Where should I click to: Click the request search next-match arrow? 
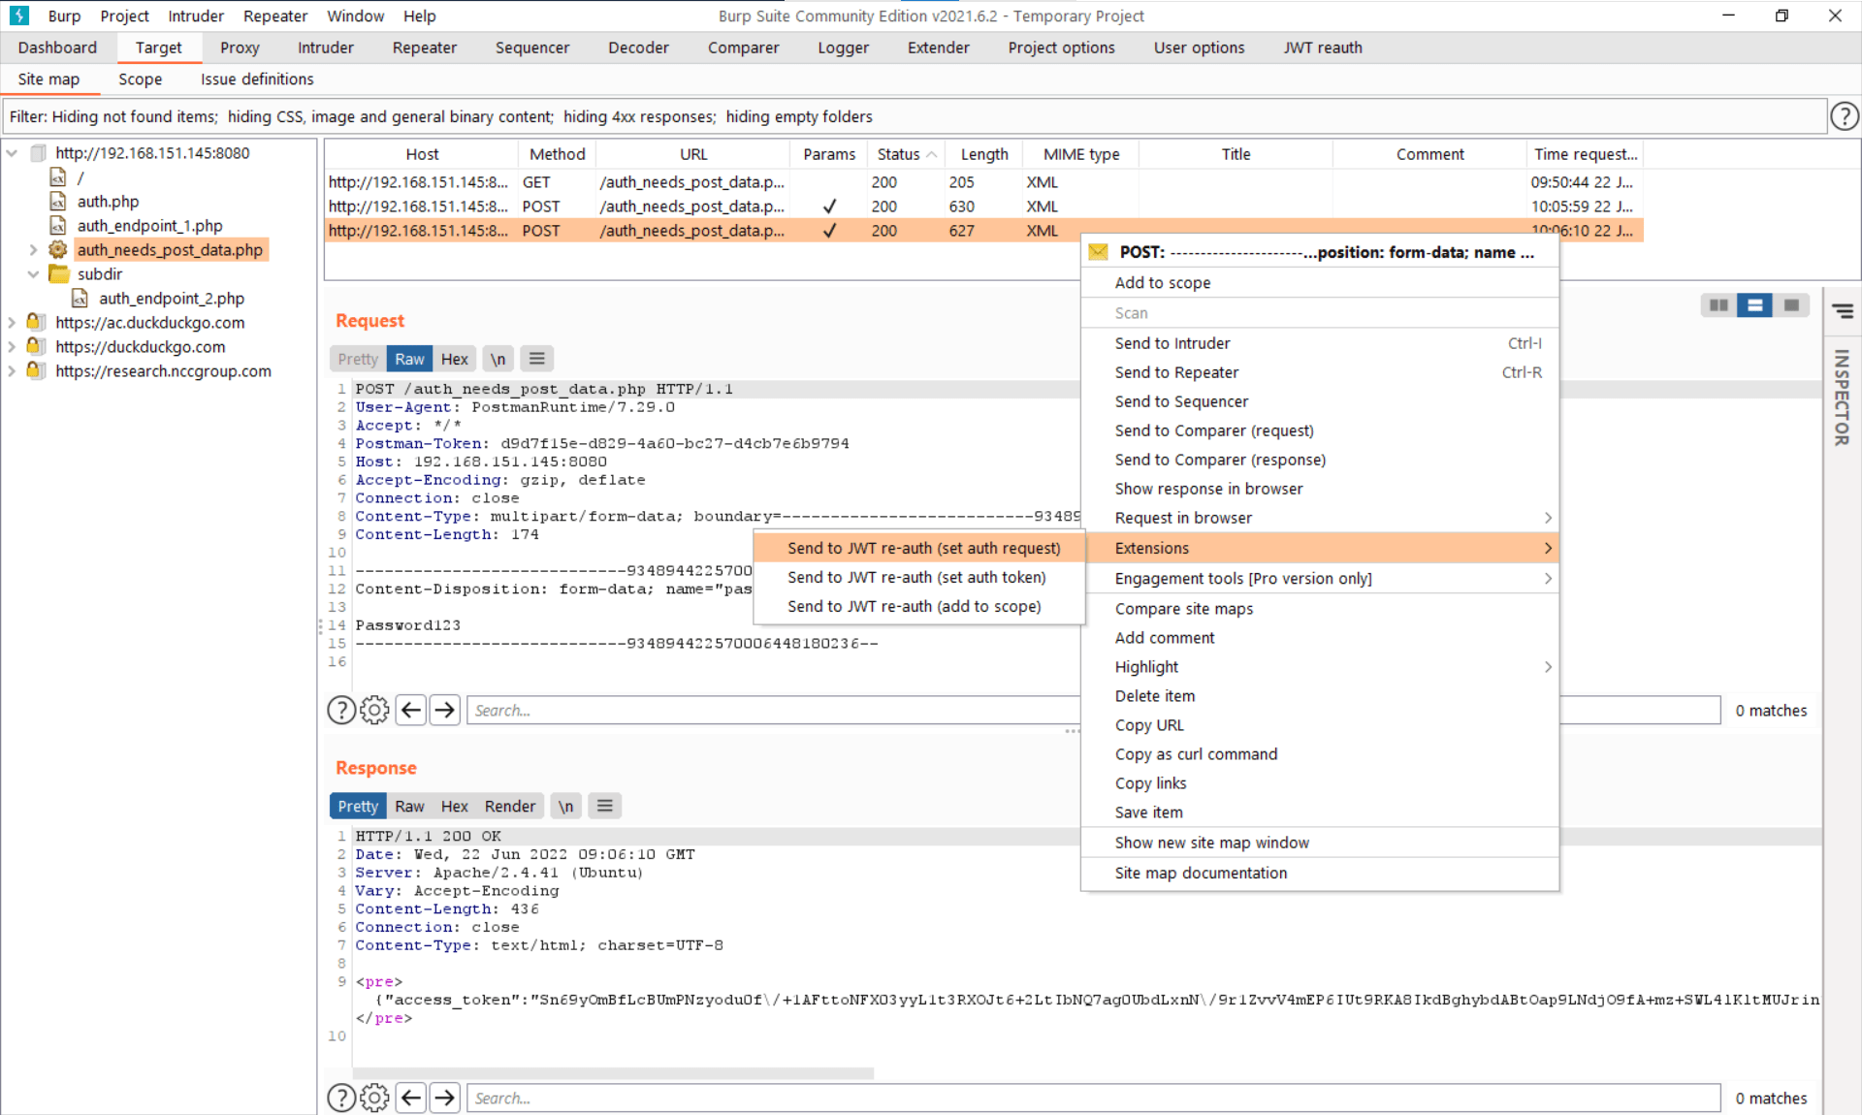[445, 711]
